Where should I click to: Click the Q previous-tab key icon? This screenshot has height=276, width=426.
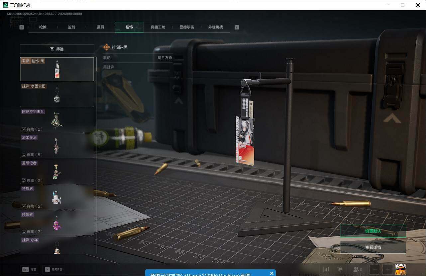coord(22,28)
